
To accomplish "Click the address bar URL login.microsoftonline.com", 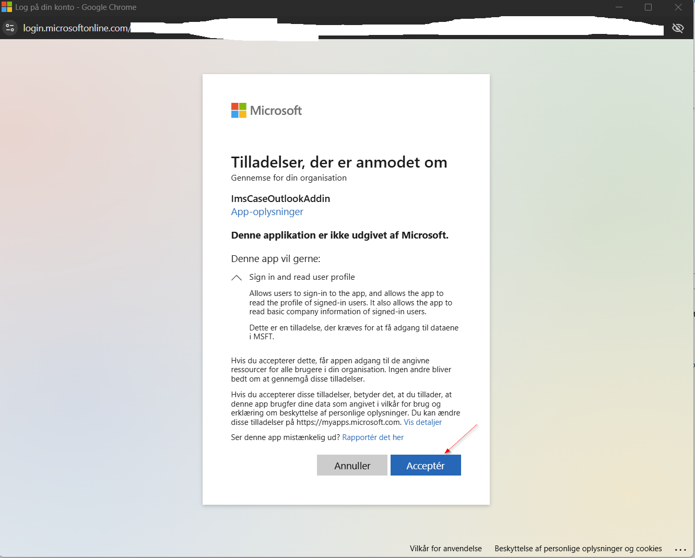I will pyautogui.click(x=76, y=28).
